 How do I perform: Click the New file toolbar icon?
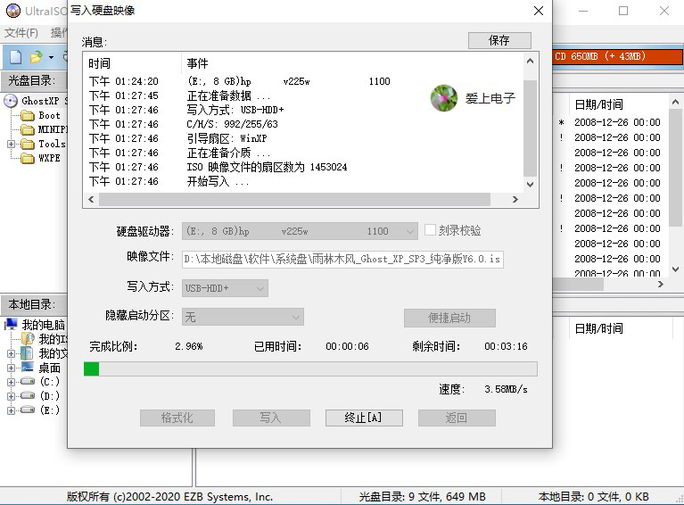pos(16,57)
